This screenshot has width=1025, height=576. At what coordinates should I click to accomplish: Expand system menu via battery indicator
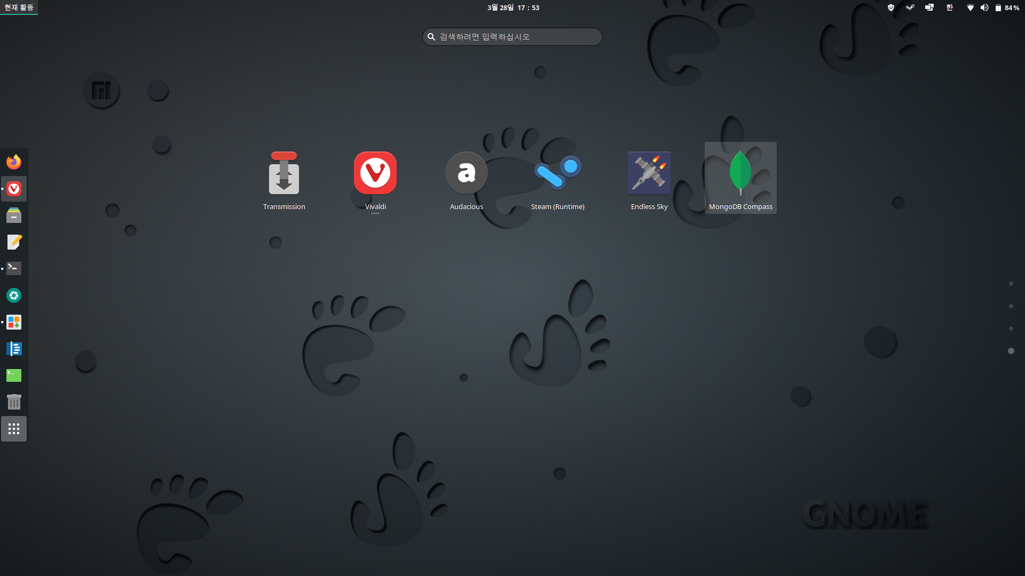coord(1007,7)
